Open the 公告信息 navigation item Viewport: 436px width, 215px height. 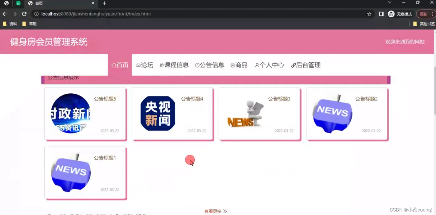click(210, 65)
